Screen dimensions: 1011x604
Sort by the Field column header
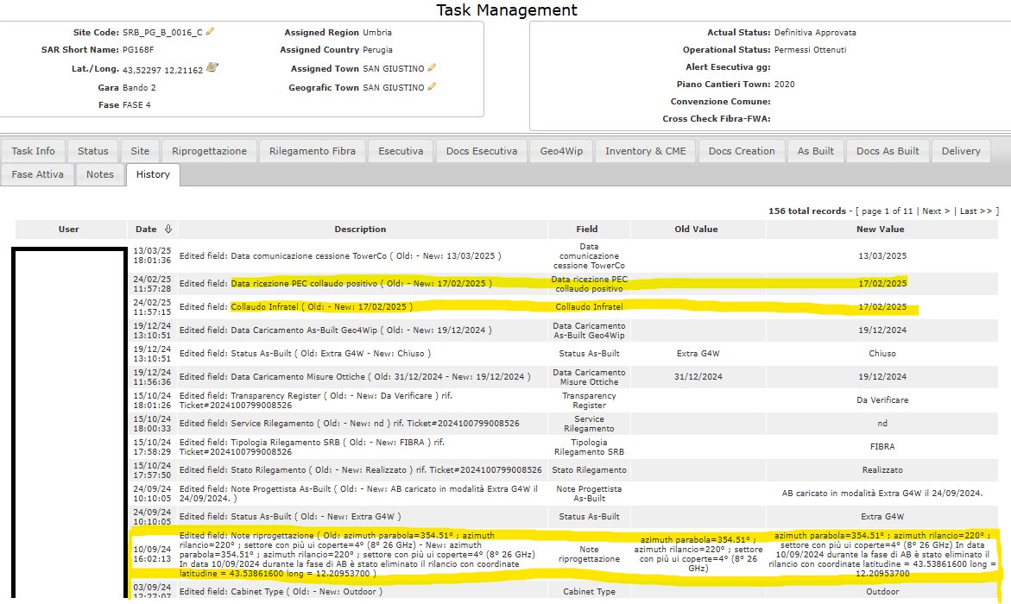coord(587,229)
